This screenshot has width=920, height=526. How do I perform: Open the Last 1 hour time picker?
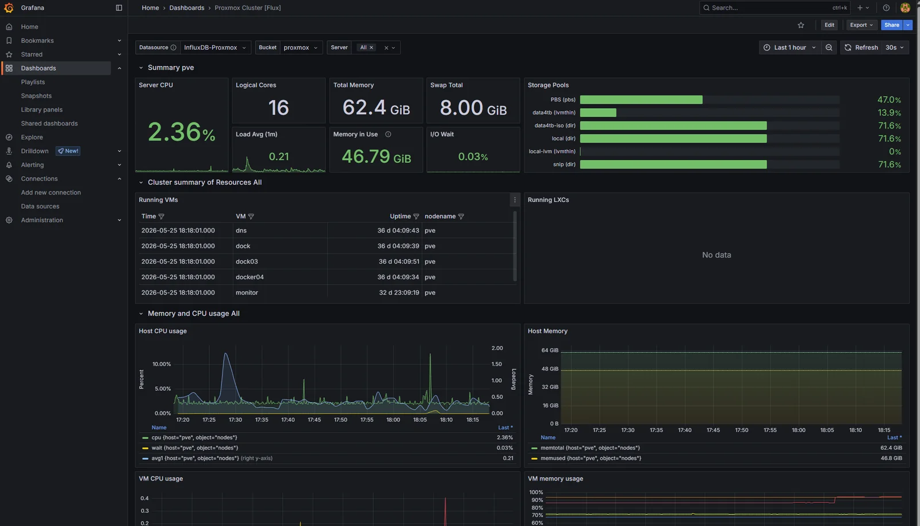click(x=789, y=48)
